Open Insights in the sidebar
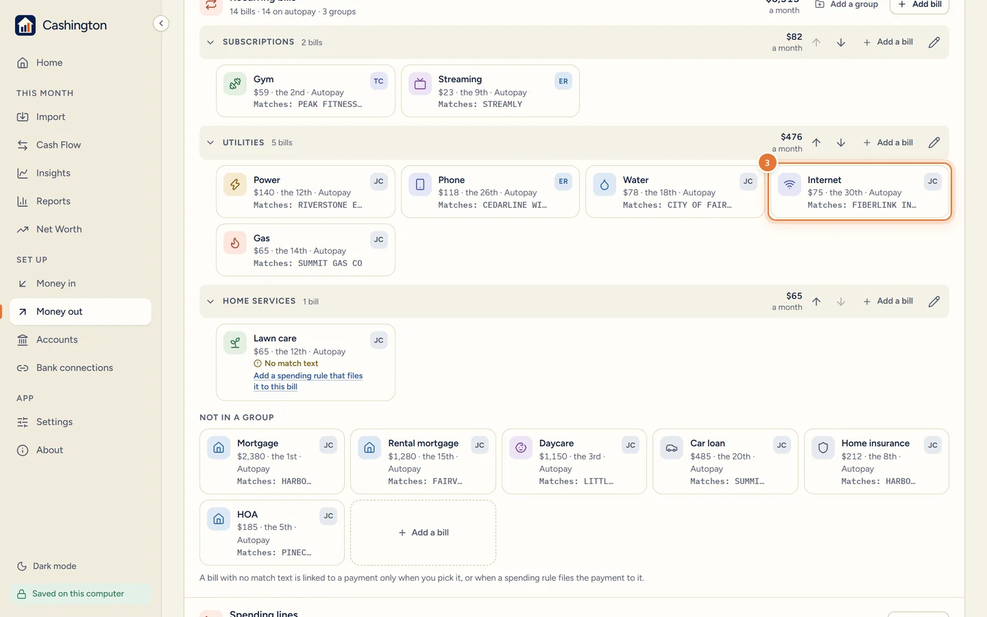Screen dimensions: 987x617 pyautogui.click(x=81, y=173)
